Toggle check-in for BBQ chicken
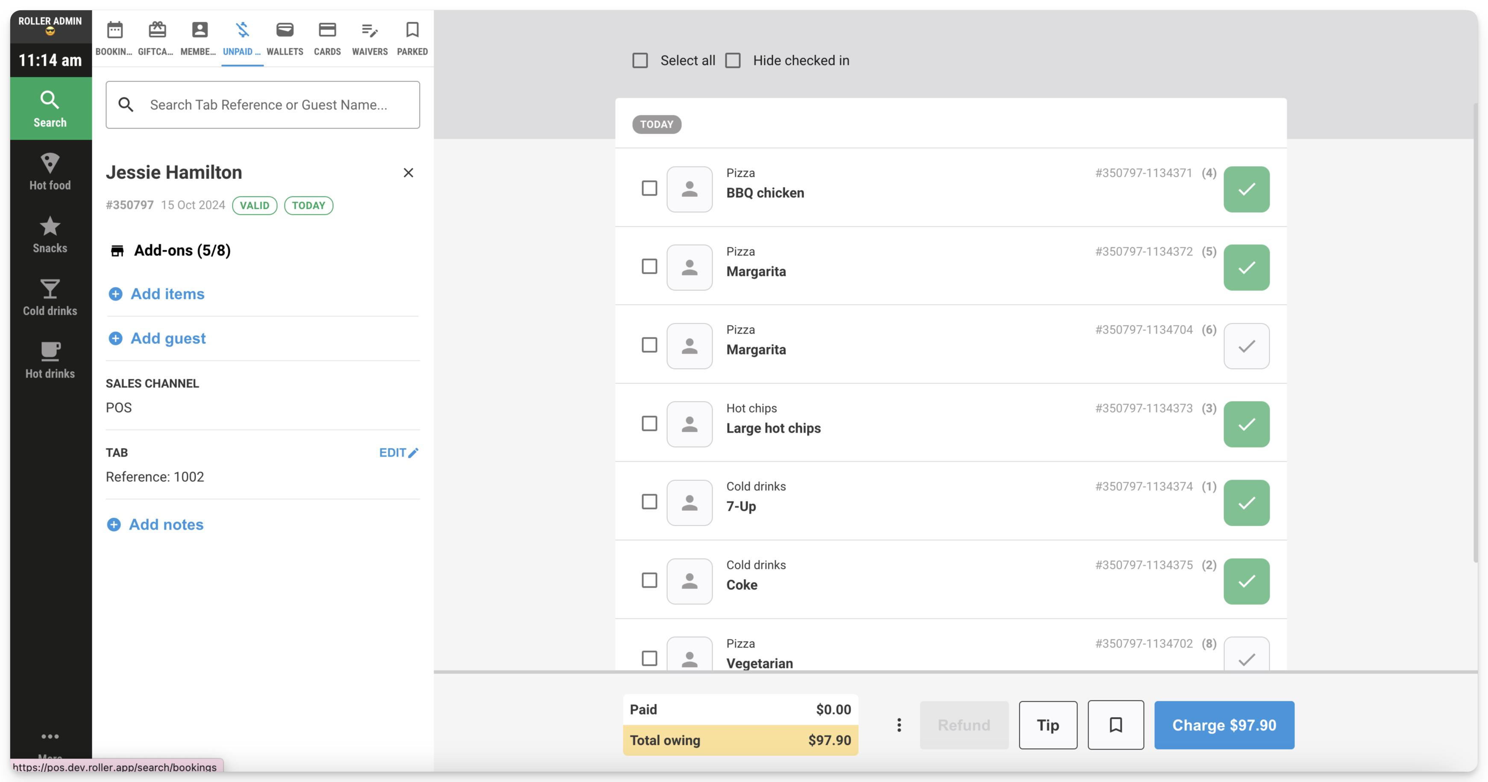The width and height of the screenshot is (1488, 782). 1246,190
